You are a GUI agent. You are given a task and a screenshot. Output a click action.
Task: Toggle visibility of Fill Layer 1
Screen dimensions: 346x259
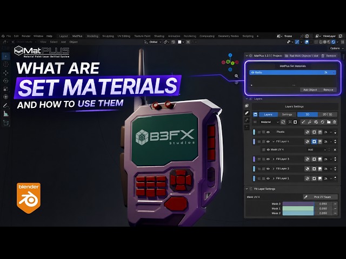(268, 179)
